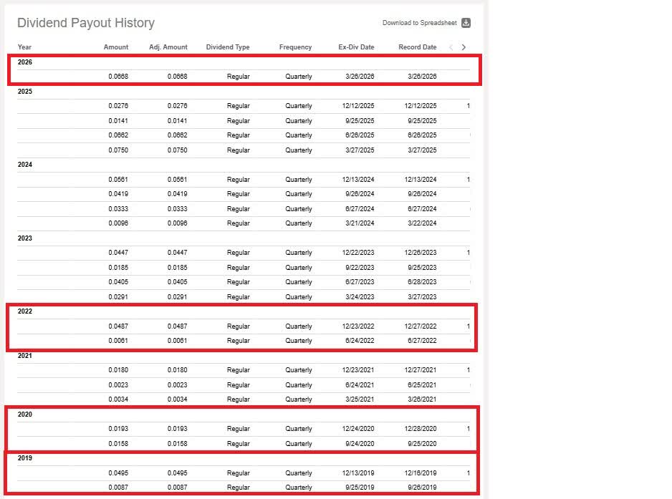Click amount 0.0561 in Amount column
672x499 pixels.
click(118, 180)
